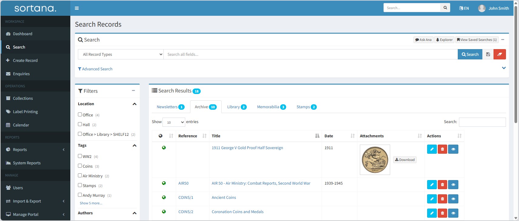The image size is (519, 221).
Task: Tick the Office location filter
Action: click(80, 115)
